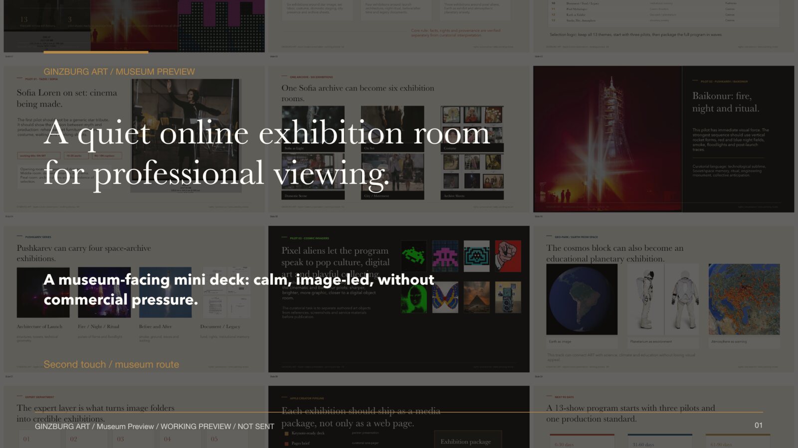Click 'Second touch / museum route' caption
The height and width of the screenshot is (448, 798).
click(111, 364)
